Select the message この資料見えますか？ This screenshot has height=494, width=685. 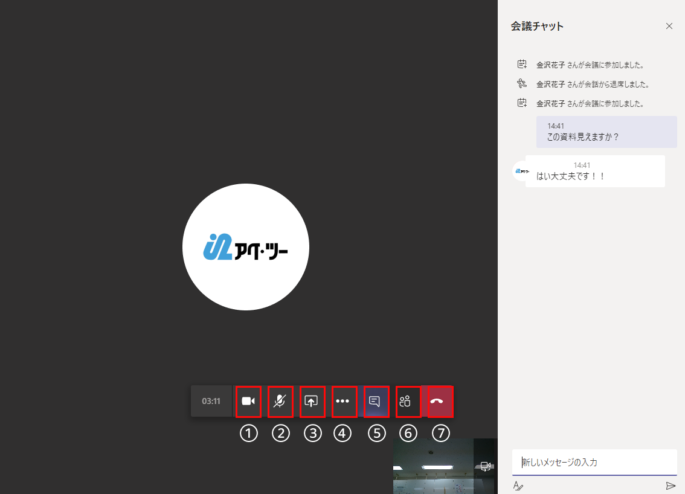tap(606, 132)
